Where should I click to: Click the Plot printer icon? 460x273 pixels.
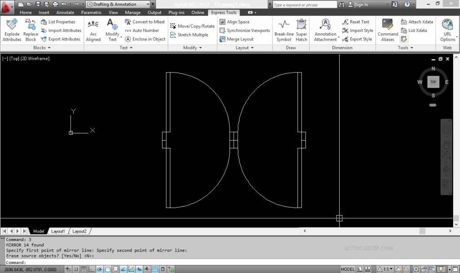pyautogui.click(x=55, y=4)
